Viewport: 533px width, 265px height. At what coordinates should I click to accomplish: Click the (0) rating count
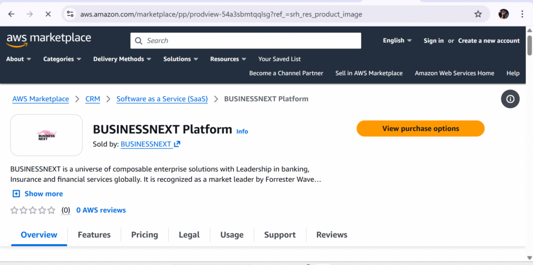pos(66,210)
